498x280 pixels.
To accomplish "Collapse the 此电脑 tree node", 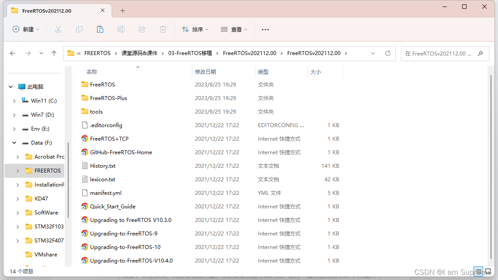I will [11, 86].
